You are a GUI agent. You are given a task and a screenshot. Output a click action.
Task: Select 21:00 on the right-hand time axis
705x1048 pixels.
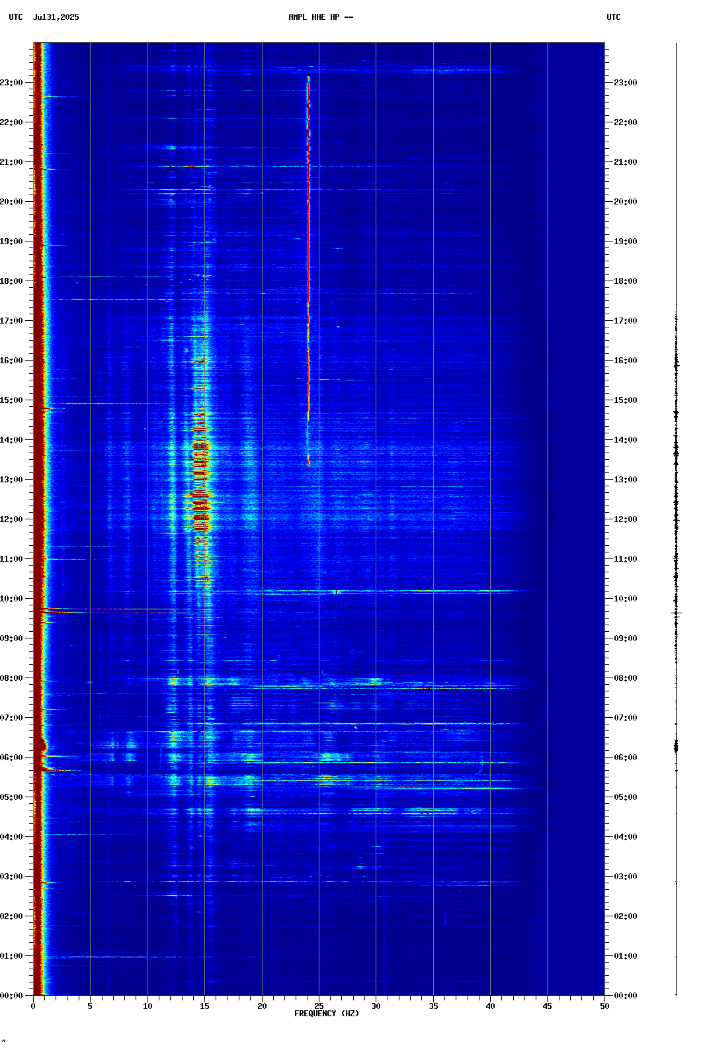pos(626,162)
